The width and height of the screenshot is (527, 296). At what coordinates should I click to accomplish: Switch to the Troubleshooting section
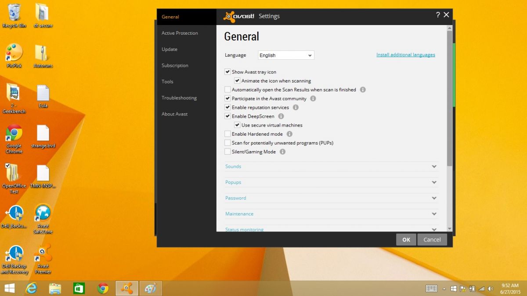tap(179, 98)
